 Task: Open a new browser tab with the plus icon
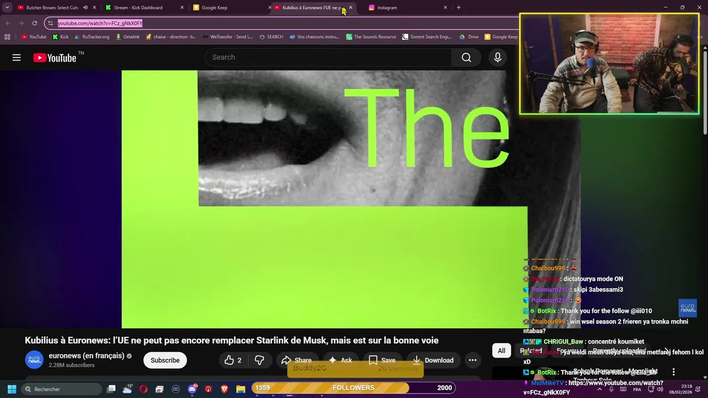(459, 8)
